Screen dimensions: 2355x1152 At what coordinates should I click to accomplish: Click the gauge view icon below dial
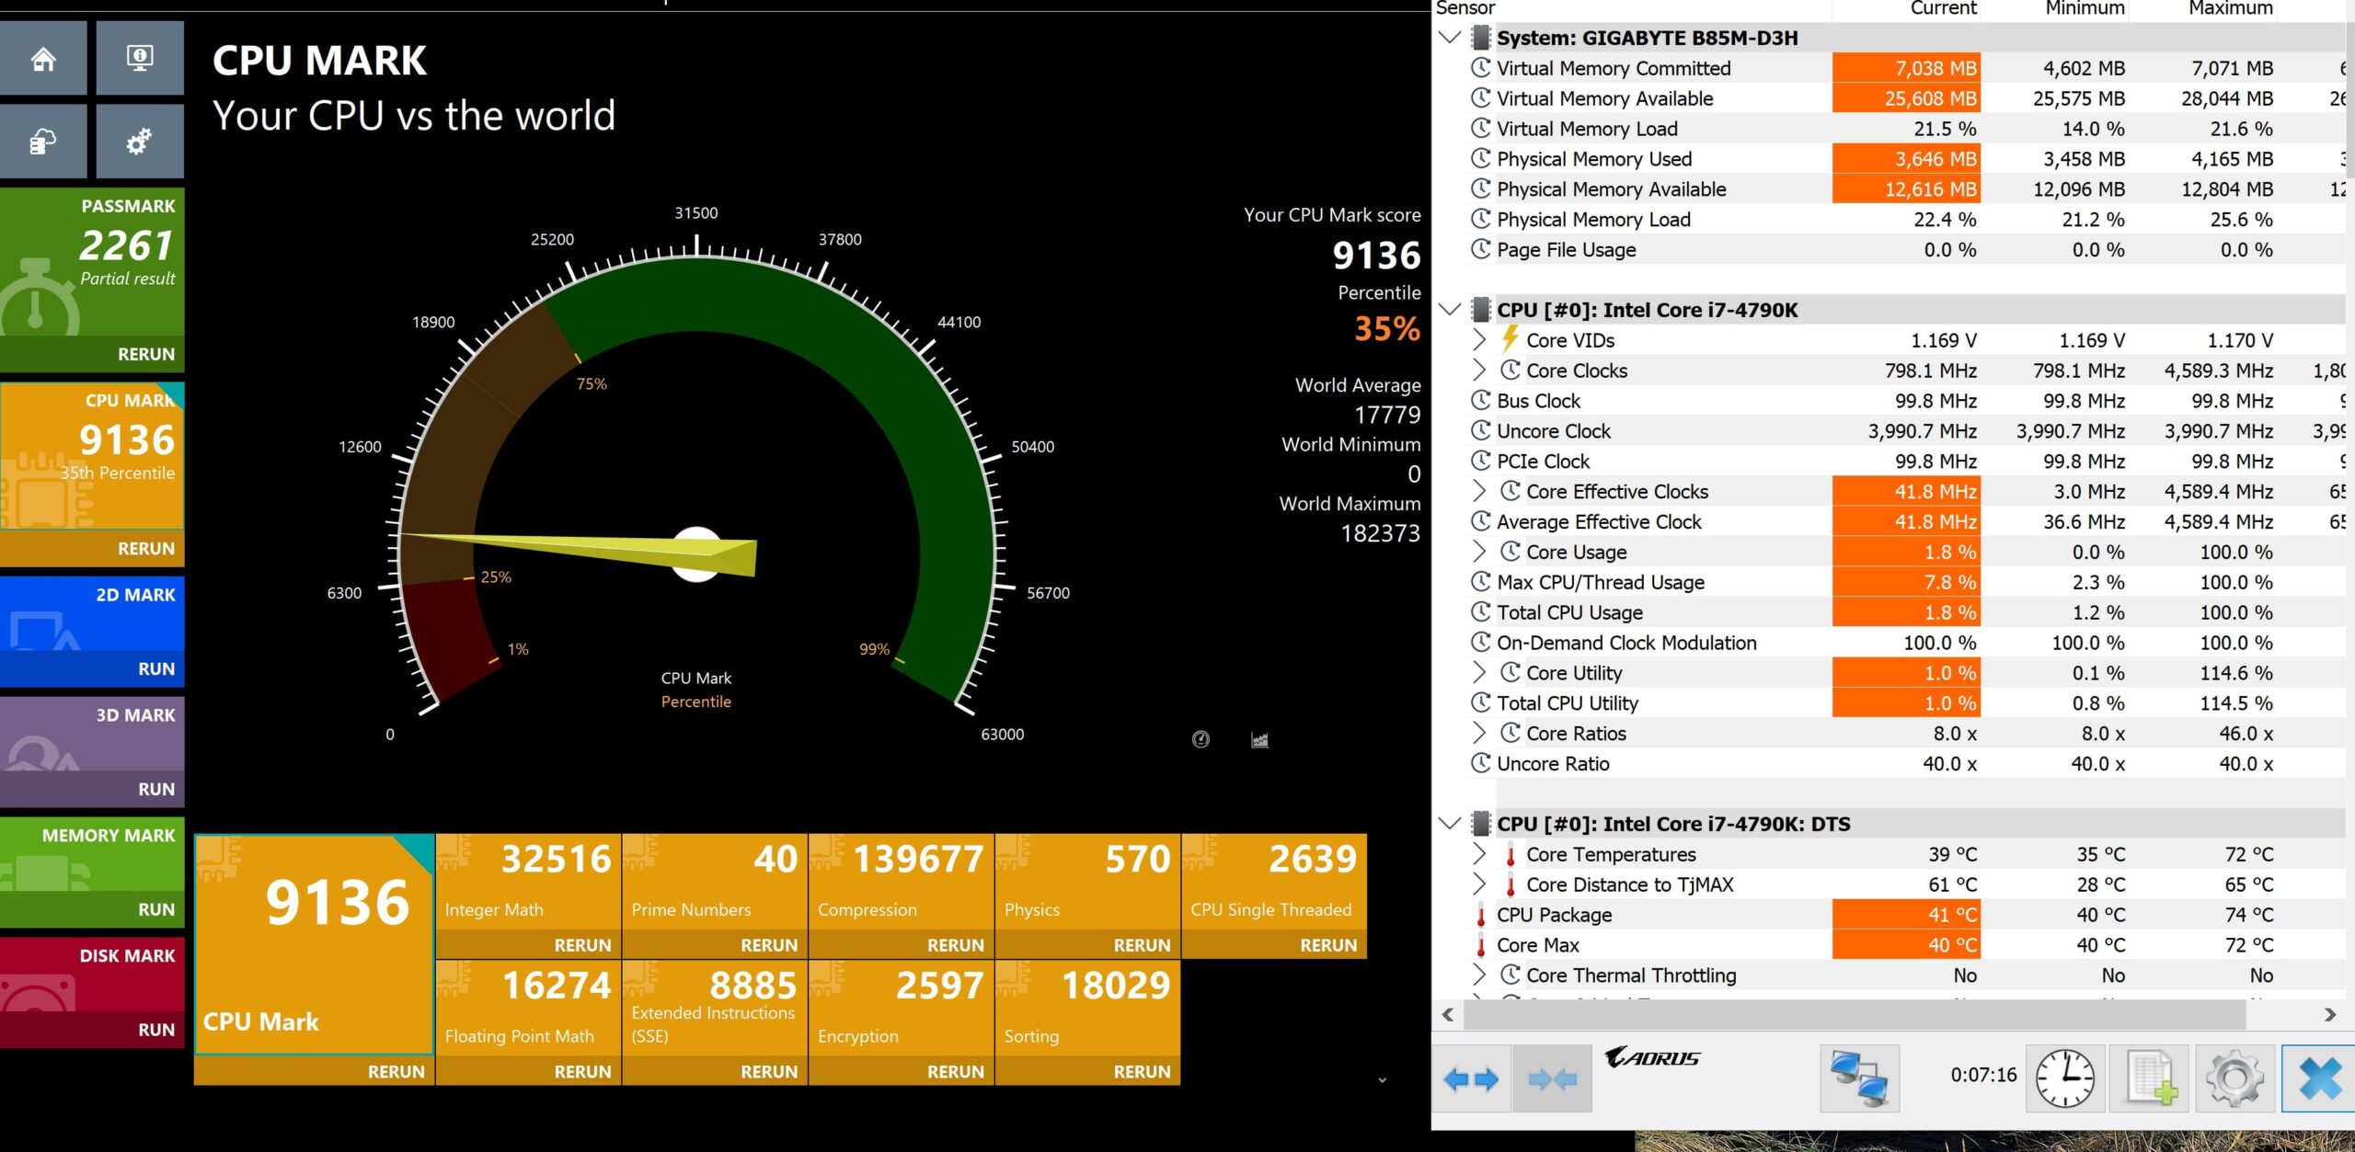(1200, 739)
